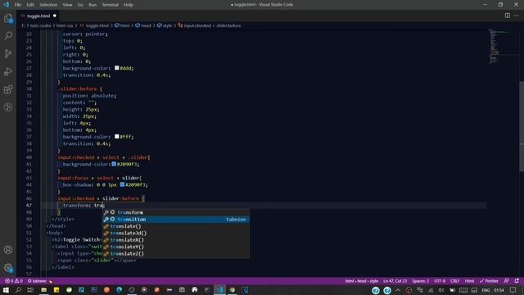Click the UTF-8 encoding indicator

click(440, 281)
